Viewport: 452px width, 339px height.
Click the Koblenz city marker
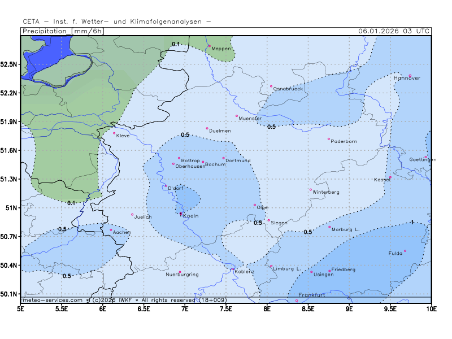233,269
